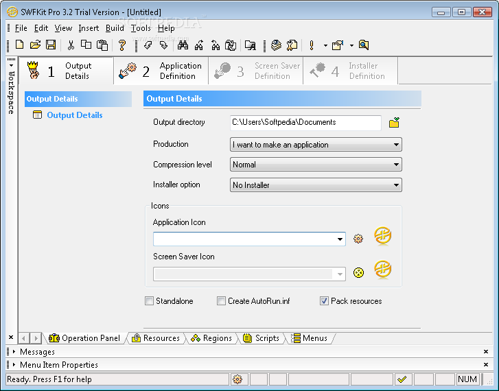Screen dimensions: 499x391
Task: Select the Menus bottom tab
Action: pyautogui.click(x=310, y=338)
